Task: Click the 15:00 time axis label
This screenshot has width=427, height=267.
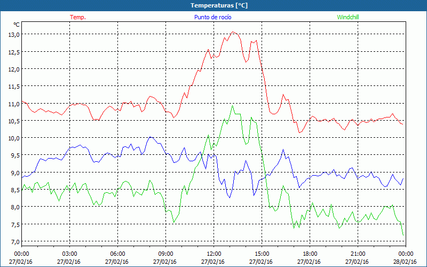Action: [262, 254]
